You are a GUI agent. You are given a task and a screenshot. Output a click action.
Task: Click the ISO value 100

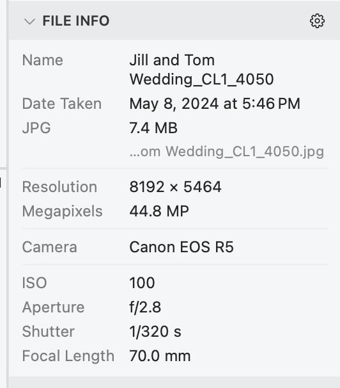(x=143, y=282)
